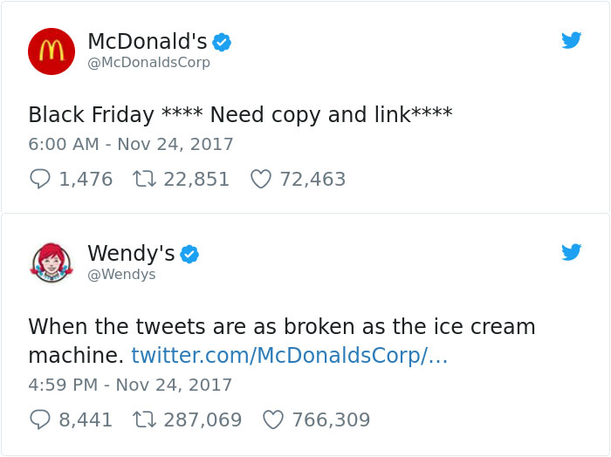The width and height of the screenshot is (611, 457).
Task: Click the reply bubble icon on Wendy's tweet
Action: click(40, 419)
